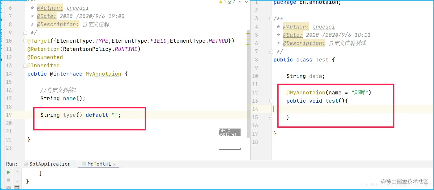Screen dimensions: 434x190
Task: Click the SbtApplication tab's run config icon
Action: point(26,164)
